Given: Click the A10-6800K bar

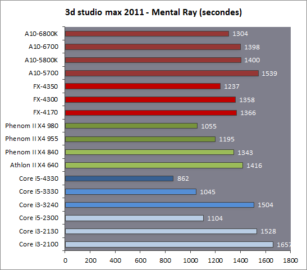Looking at the screenshot, I should click(147, 34).
